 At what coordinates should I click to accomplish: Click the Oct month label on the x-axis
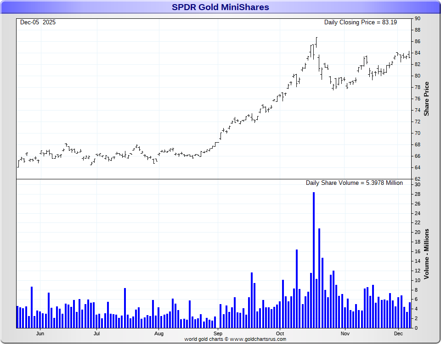click(280, 333)
